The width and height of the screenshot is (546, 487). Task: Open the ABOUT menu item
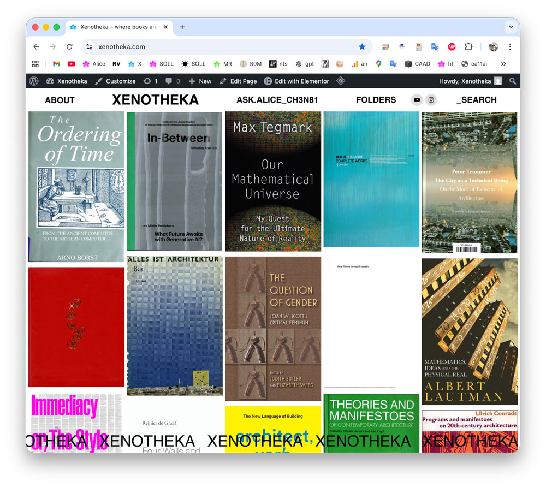click(60, 100)
